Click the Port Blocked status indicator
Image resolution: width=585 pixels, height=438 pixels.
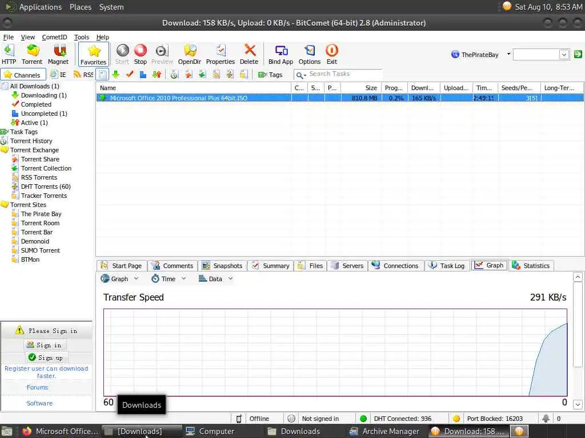point(487,419)
